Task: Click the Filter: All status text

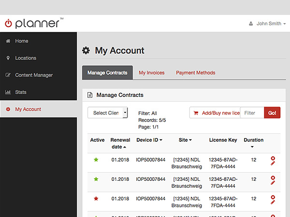Action: (x=147, y=113)
